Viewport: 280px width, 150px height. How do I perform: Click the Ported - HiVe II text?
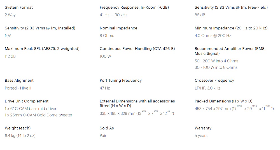coord(18,88)
